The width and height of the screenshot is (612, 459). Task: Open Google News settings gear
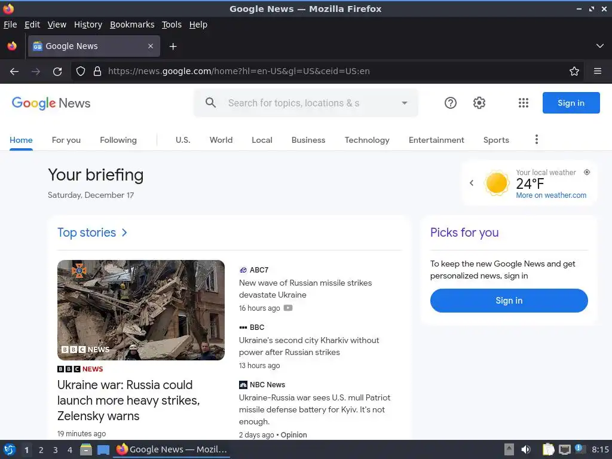(x=479, y=103)
